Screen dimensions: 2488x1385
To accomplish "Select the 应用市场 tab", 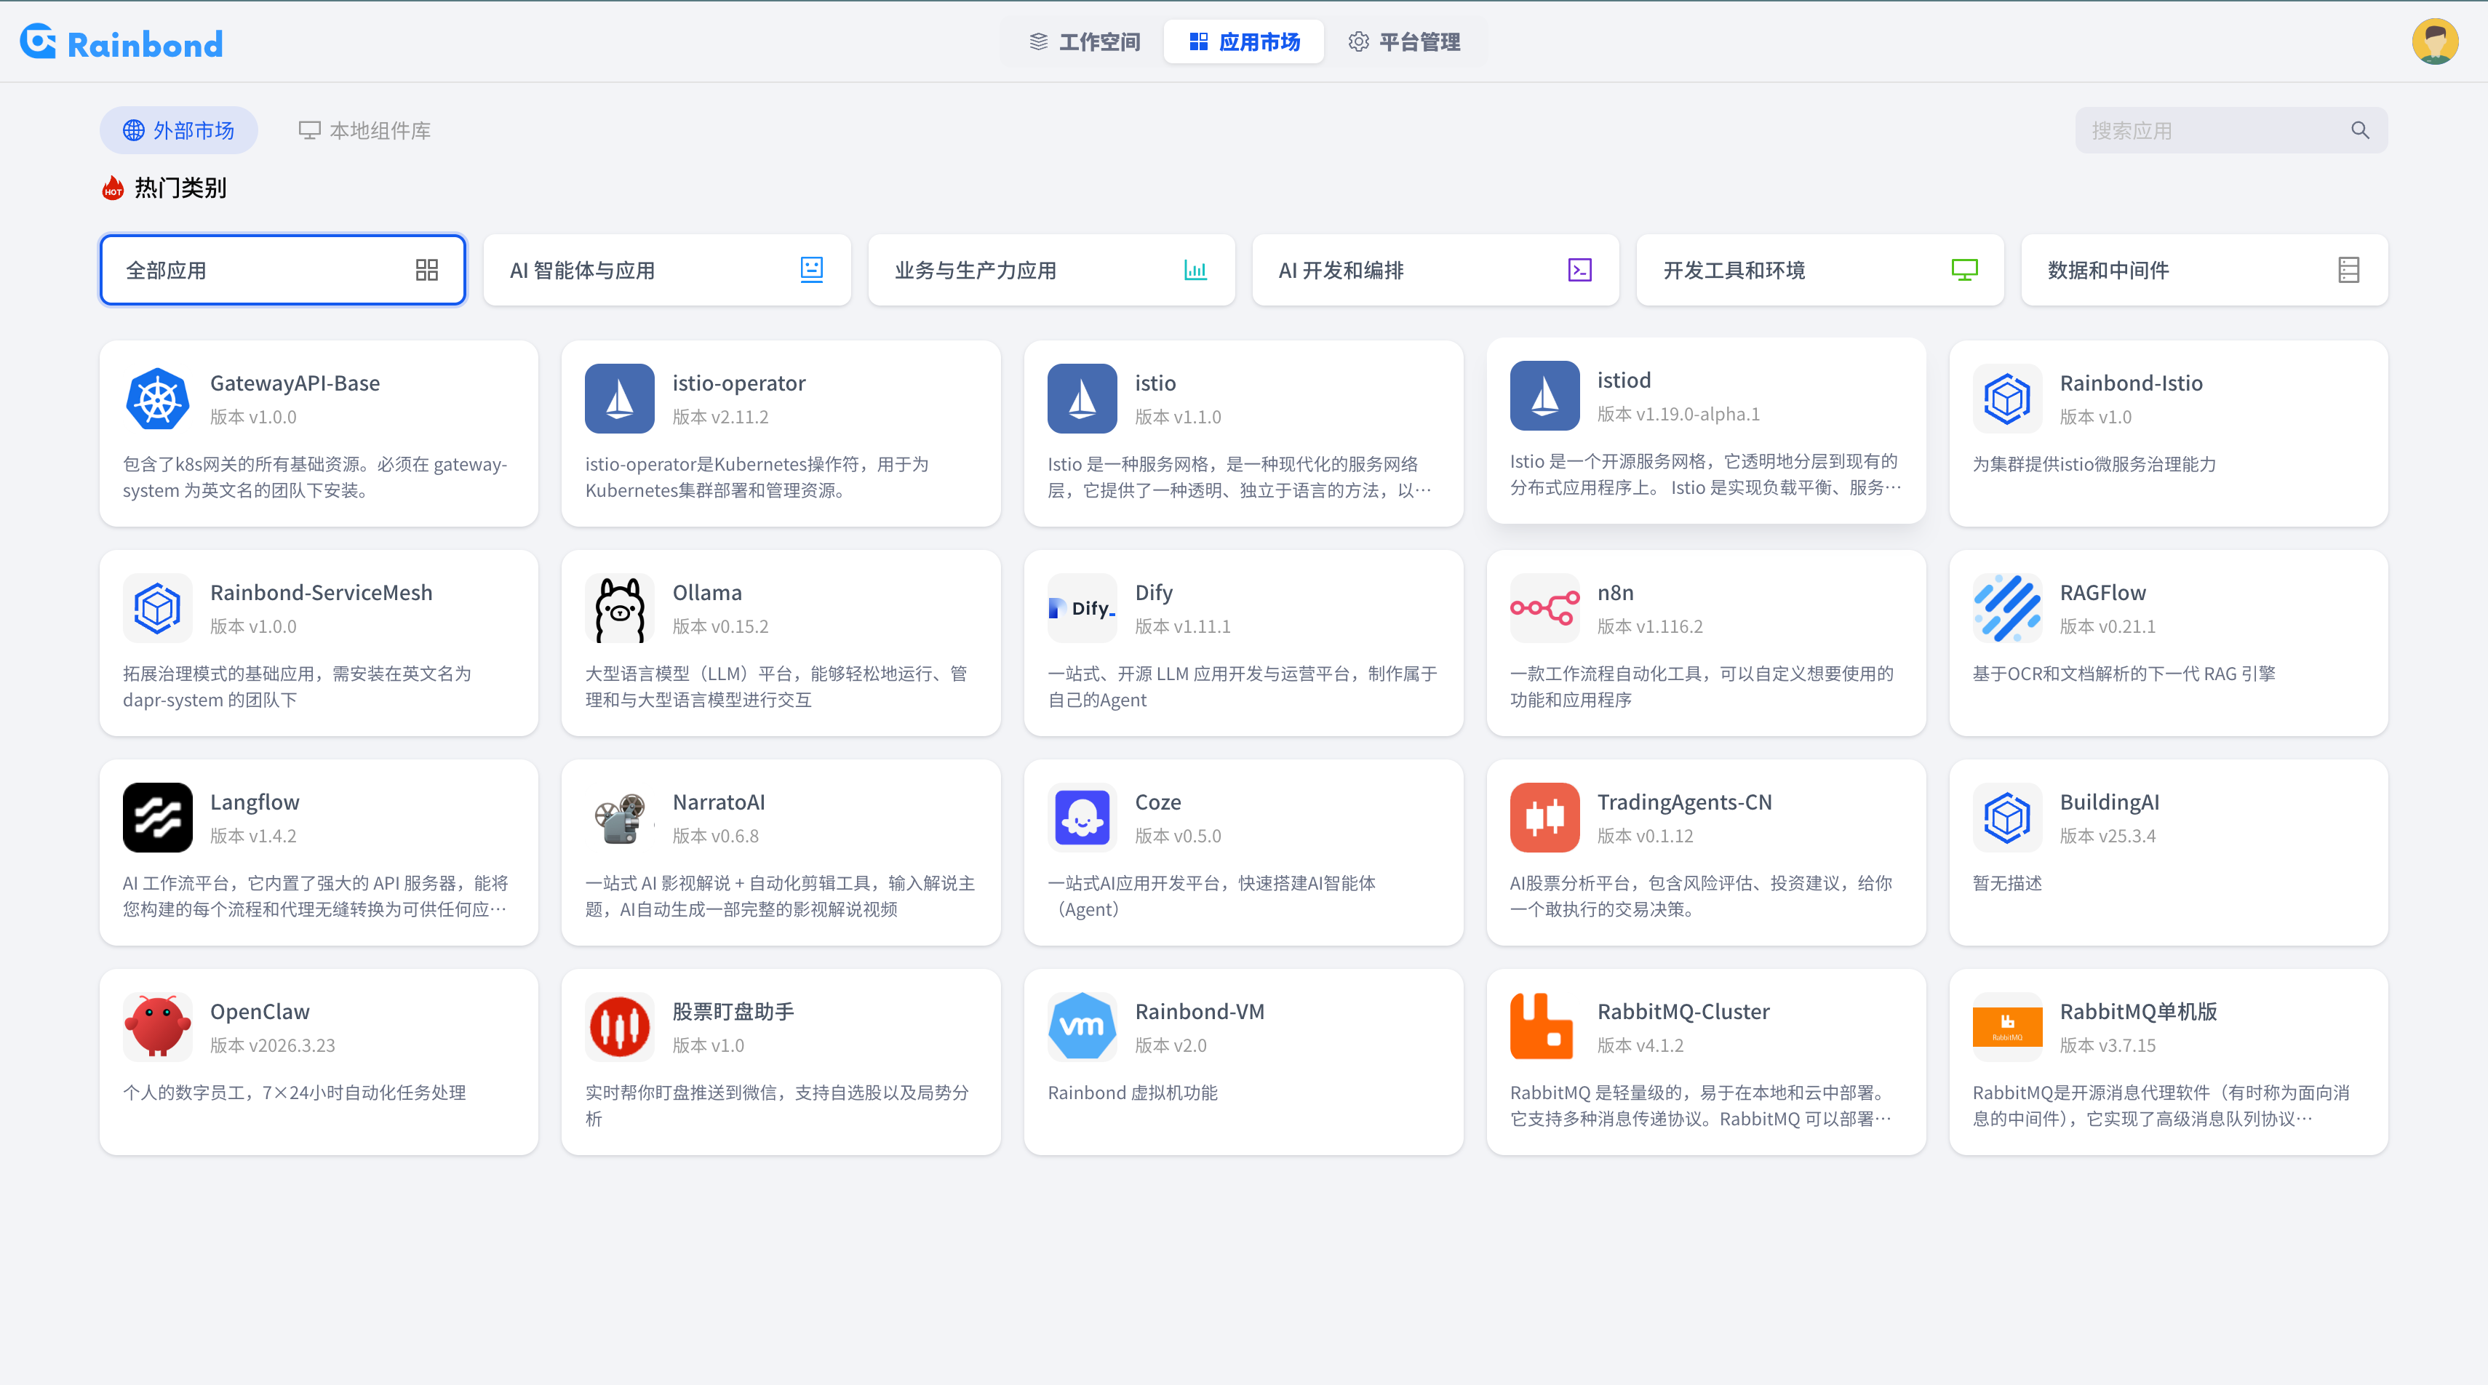I will coord(1244,41).
